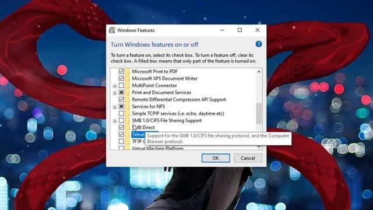Minimize the Windows Features dialog
Screen dimensions: 373x210
click(222, 30)
